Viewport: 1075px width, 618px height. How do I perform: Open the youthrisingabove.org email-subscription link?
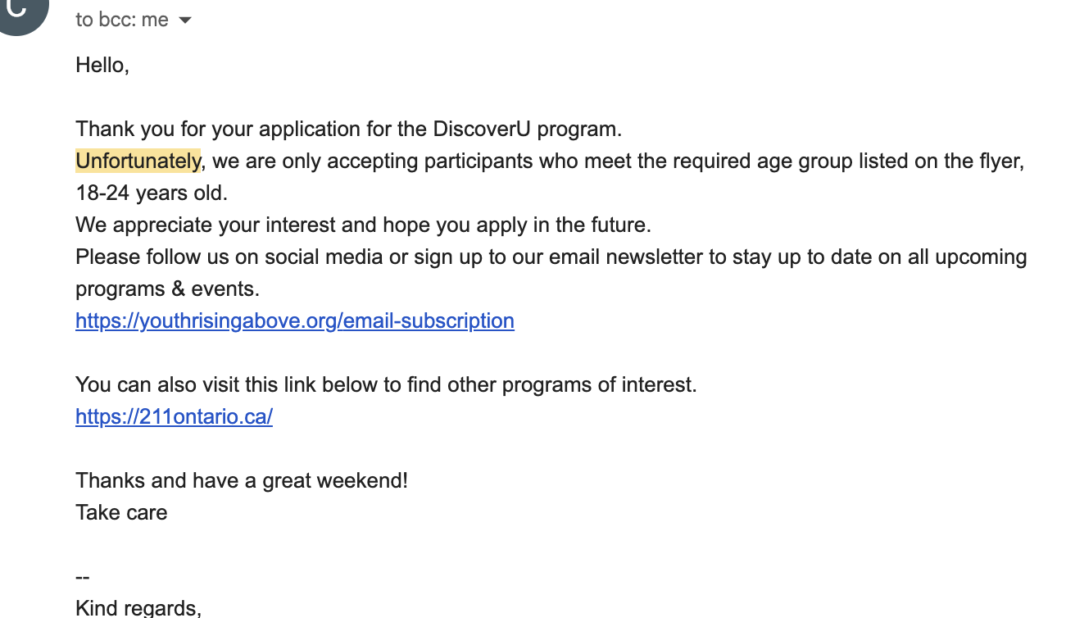pyautogui.click(x=294, y=320)
